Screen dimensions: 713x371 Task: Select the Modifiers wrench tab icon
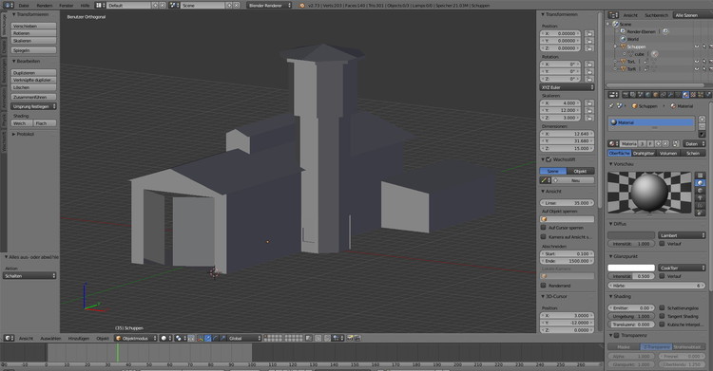click(671, 95)
